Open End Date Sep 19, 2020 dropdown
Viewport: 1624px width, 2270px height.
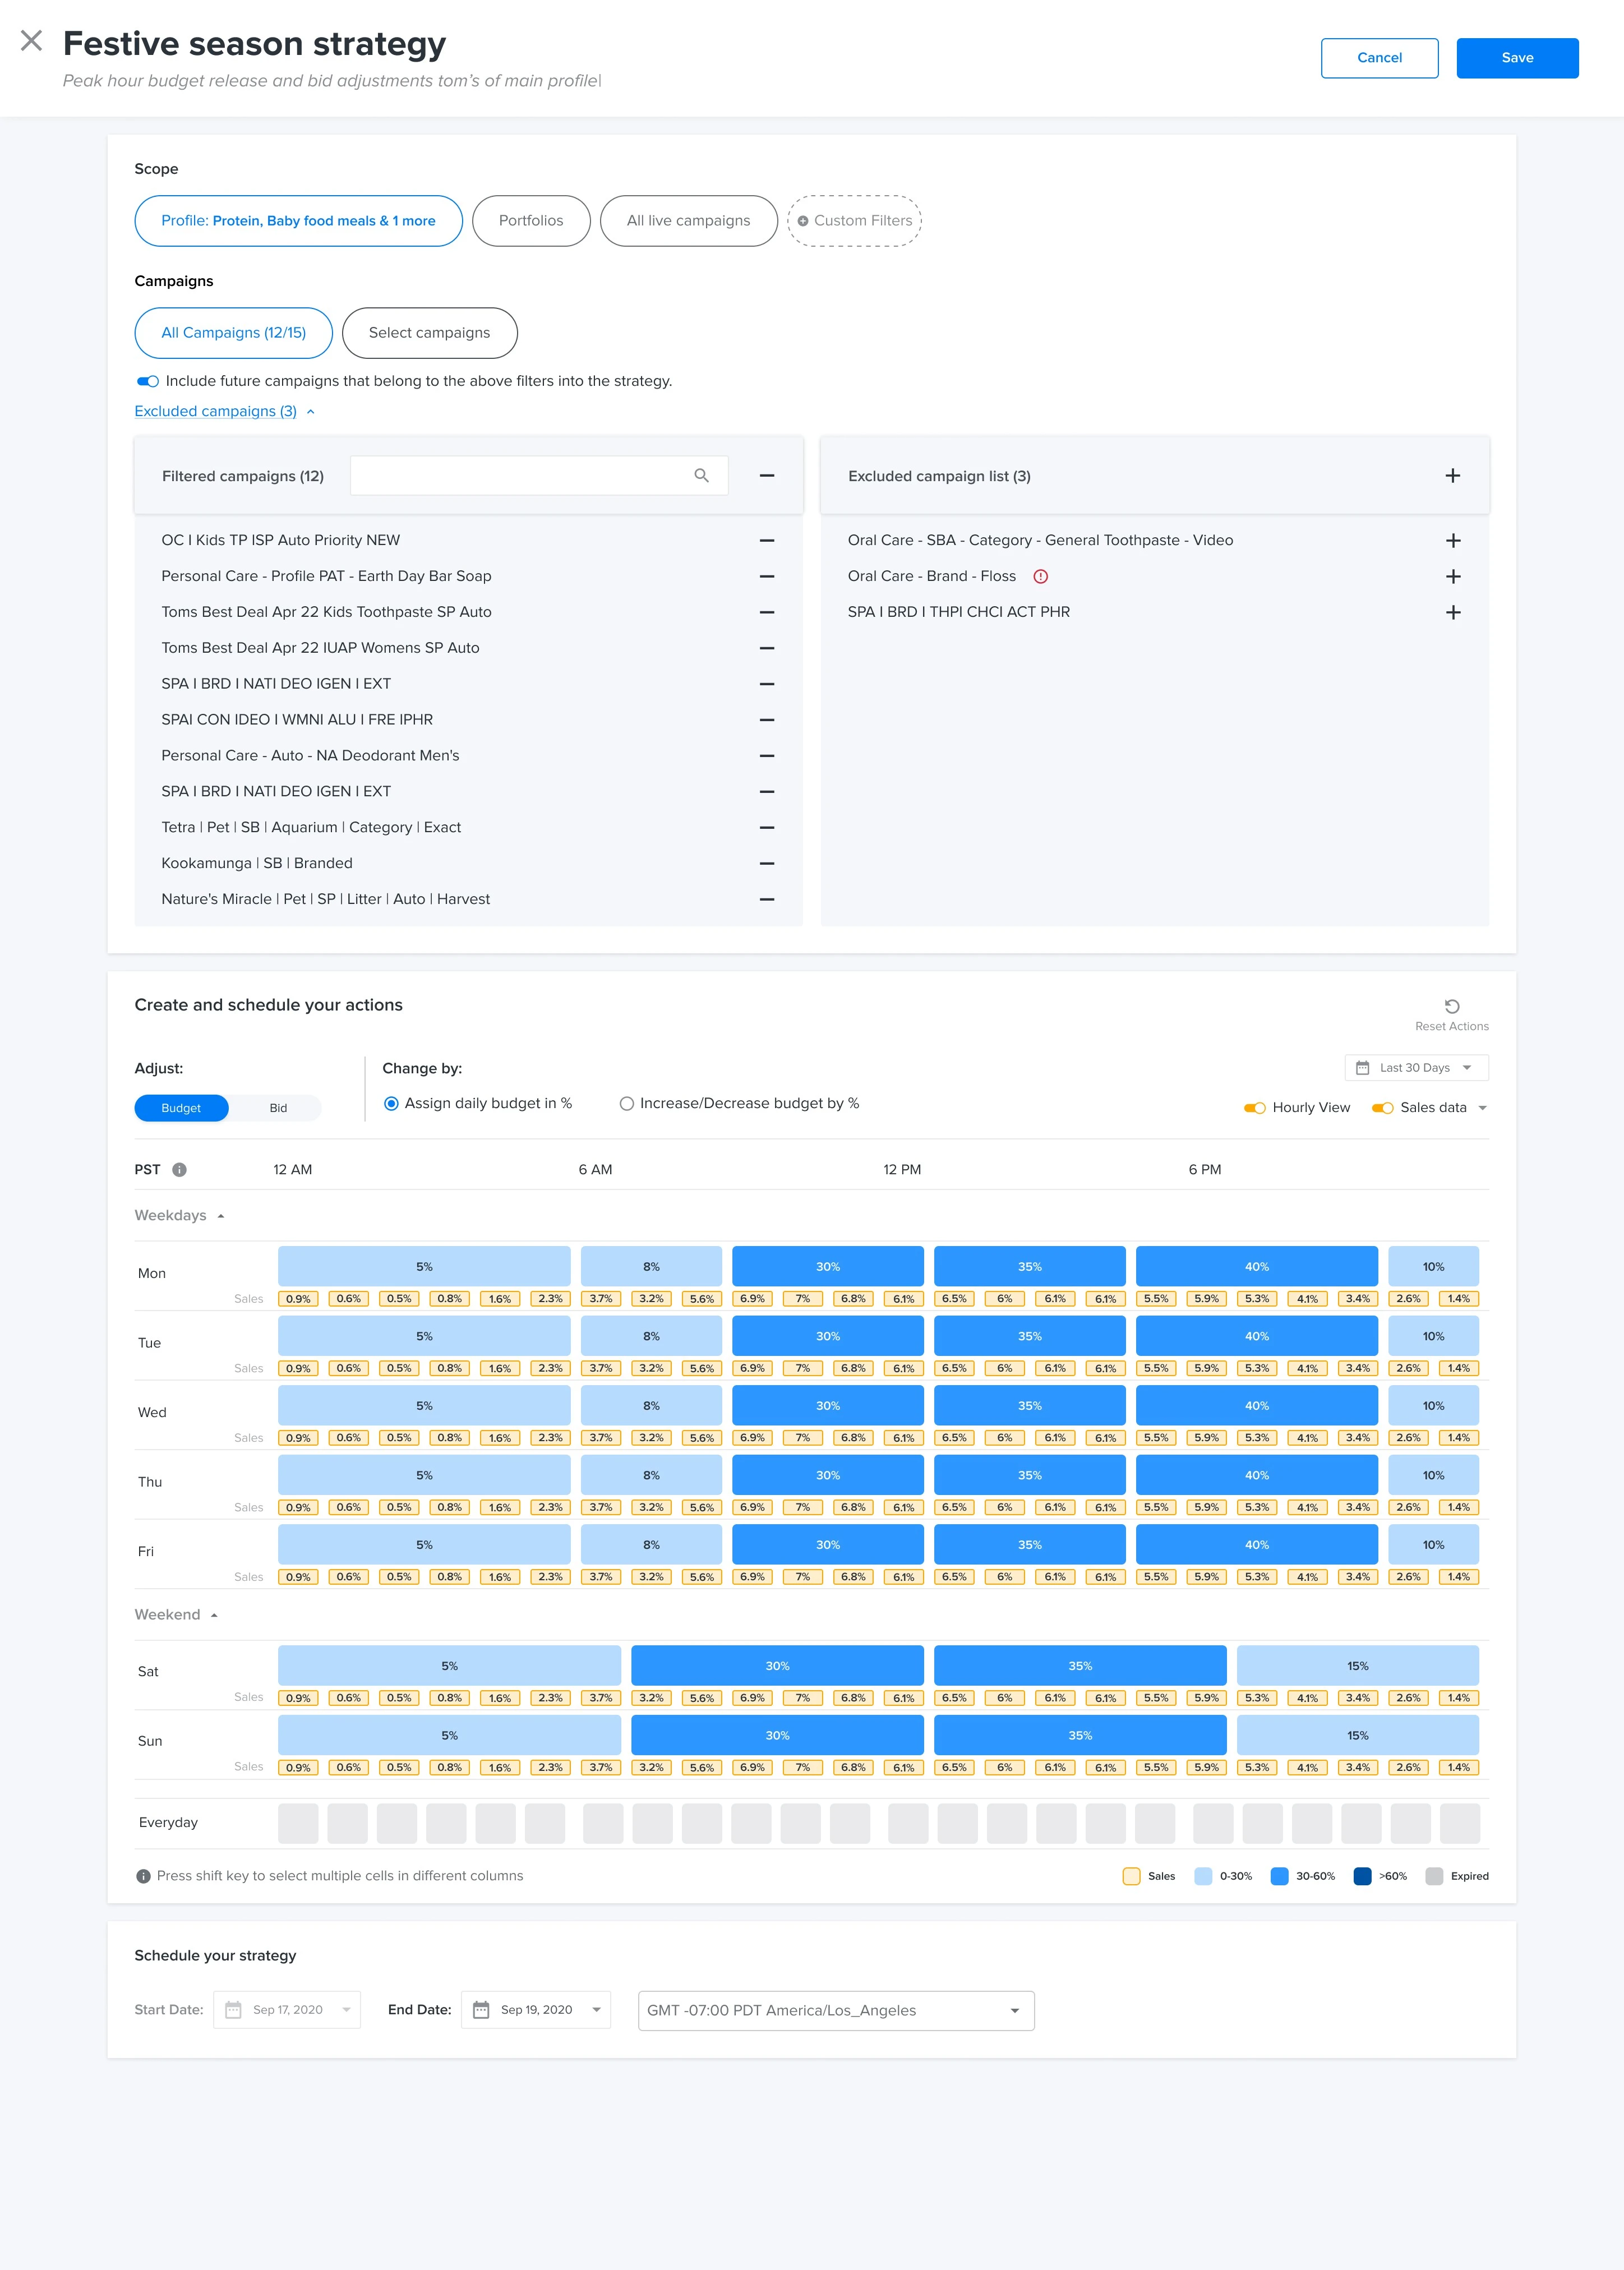536,2010
